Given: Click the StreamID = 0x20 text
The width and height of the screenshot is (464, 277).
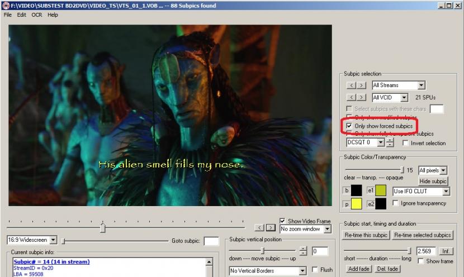Looking at the screenshot, I should [34, 268].
